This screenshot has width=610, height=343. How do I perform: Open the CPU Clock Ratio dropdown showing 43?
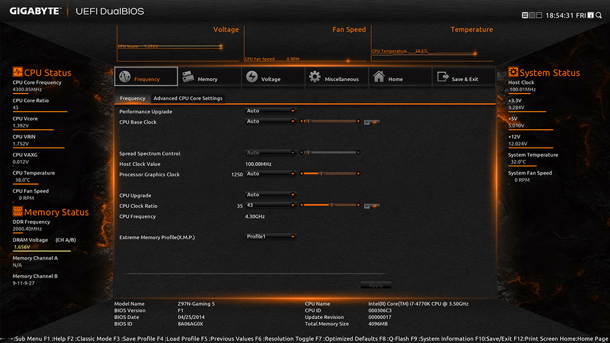[271, 205]
